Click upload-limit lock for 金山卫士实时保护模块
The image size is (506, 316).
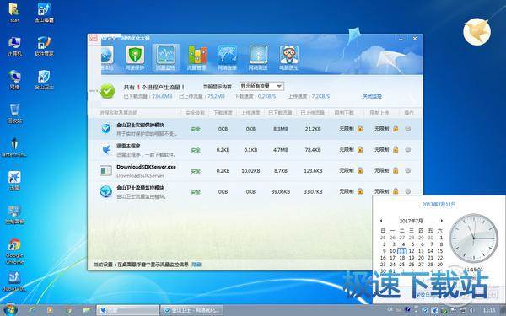[396, 129]
